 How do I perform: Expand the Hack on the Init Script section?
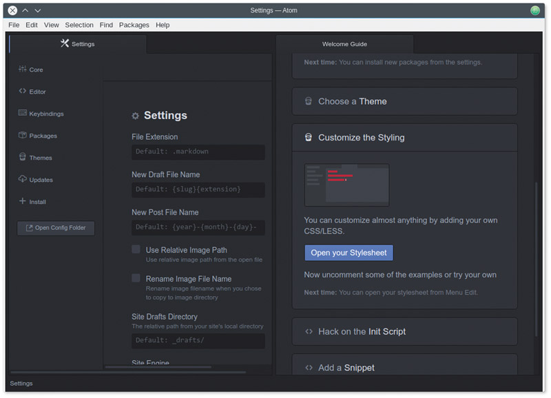point(404,331)
